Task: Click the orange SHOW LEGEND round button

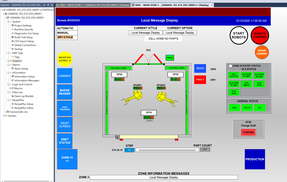Action: (x=262, y=52)
